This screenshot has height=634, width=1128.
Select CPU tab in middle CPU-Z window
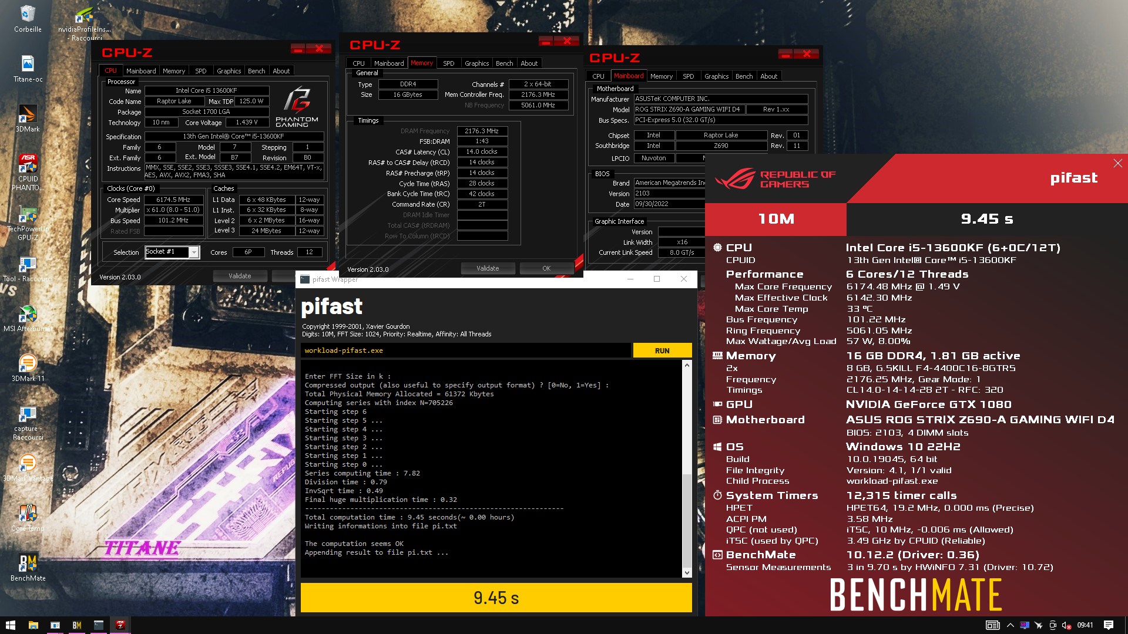pyautogui.click(x=358, y=63)
